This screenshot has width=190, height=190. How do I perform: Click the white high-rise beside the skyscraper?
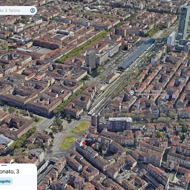coord(171,38)
